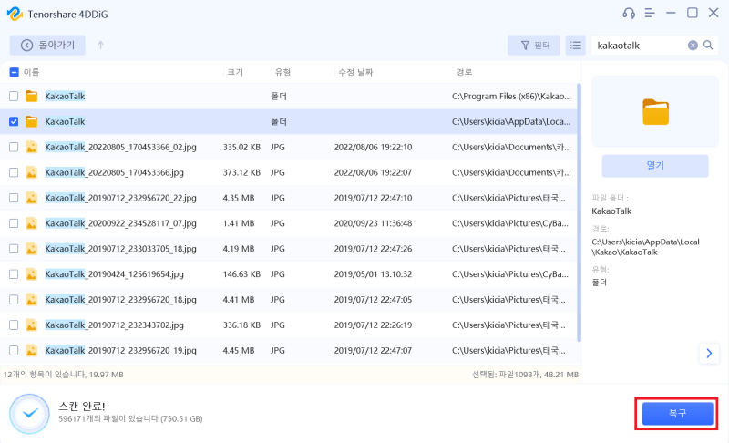The image size is (729, 443).
Task: Check box for KakaoTalk_20220805_170453366_02.jpg
Action: 14,148
